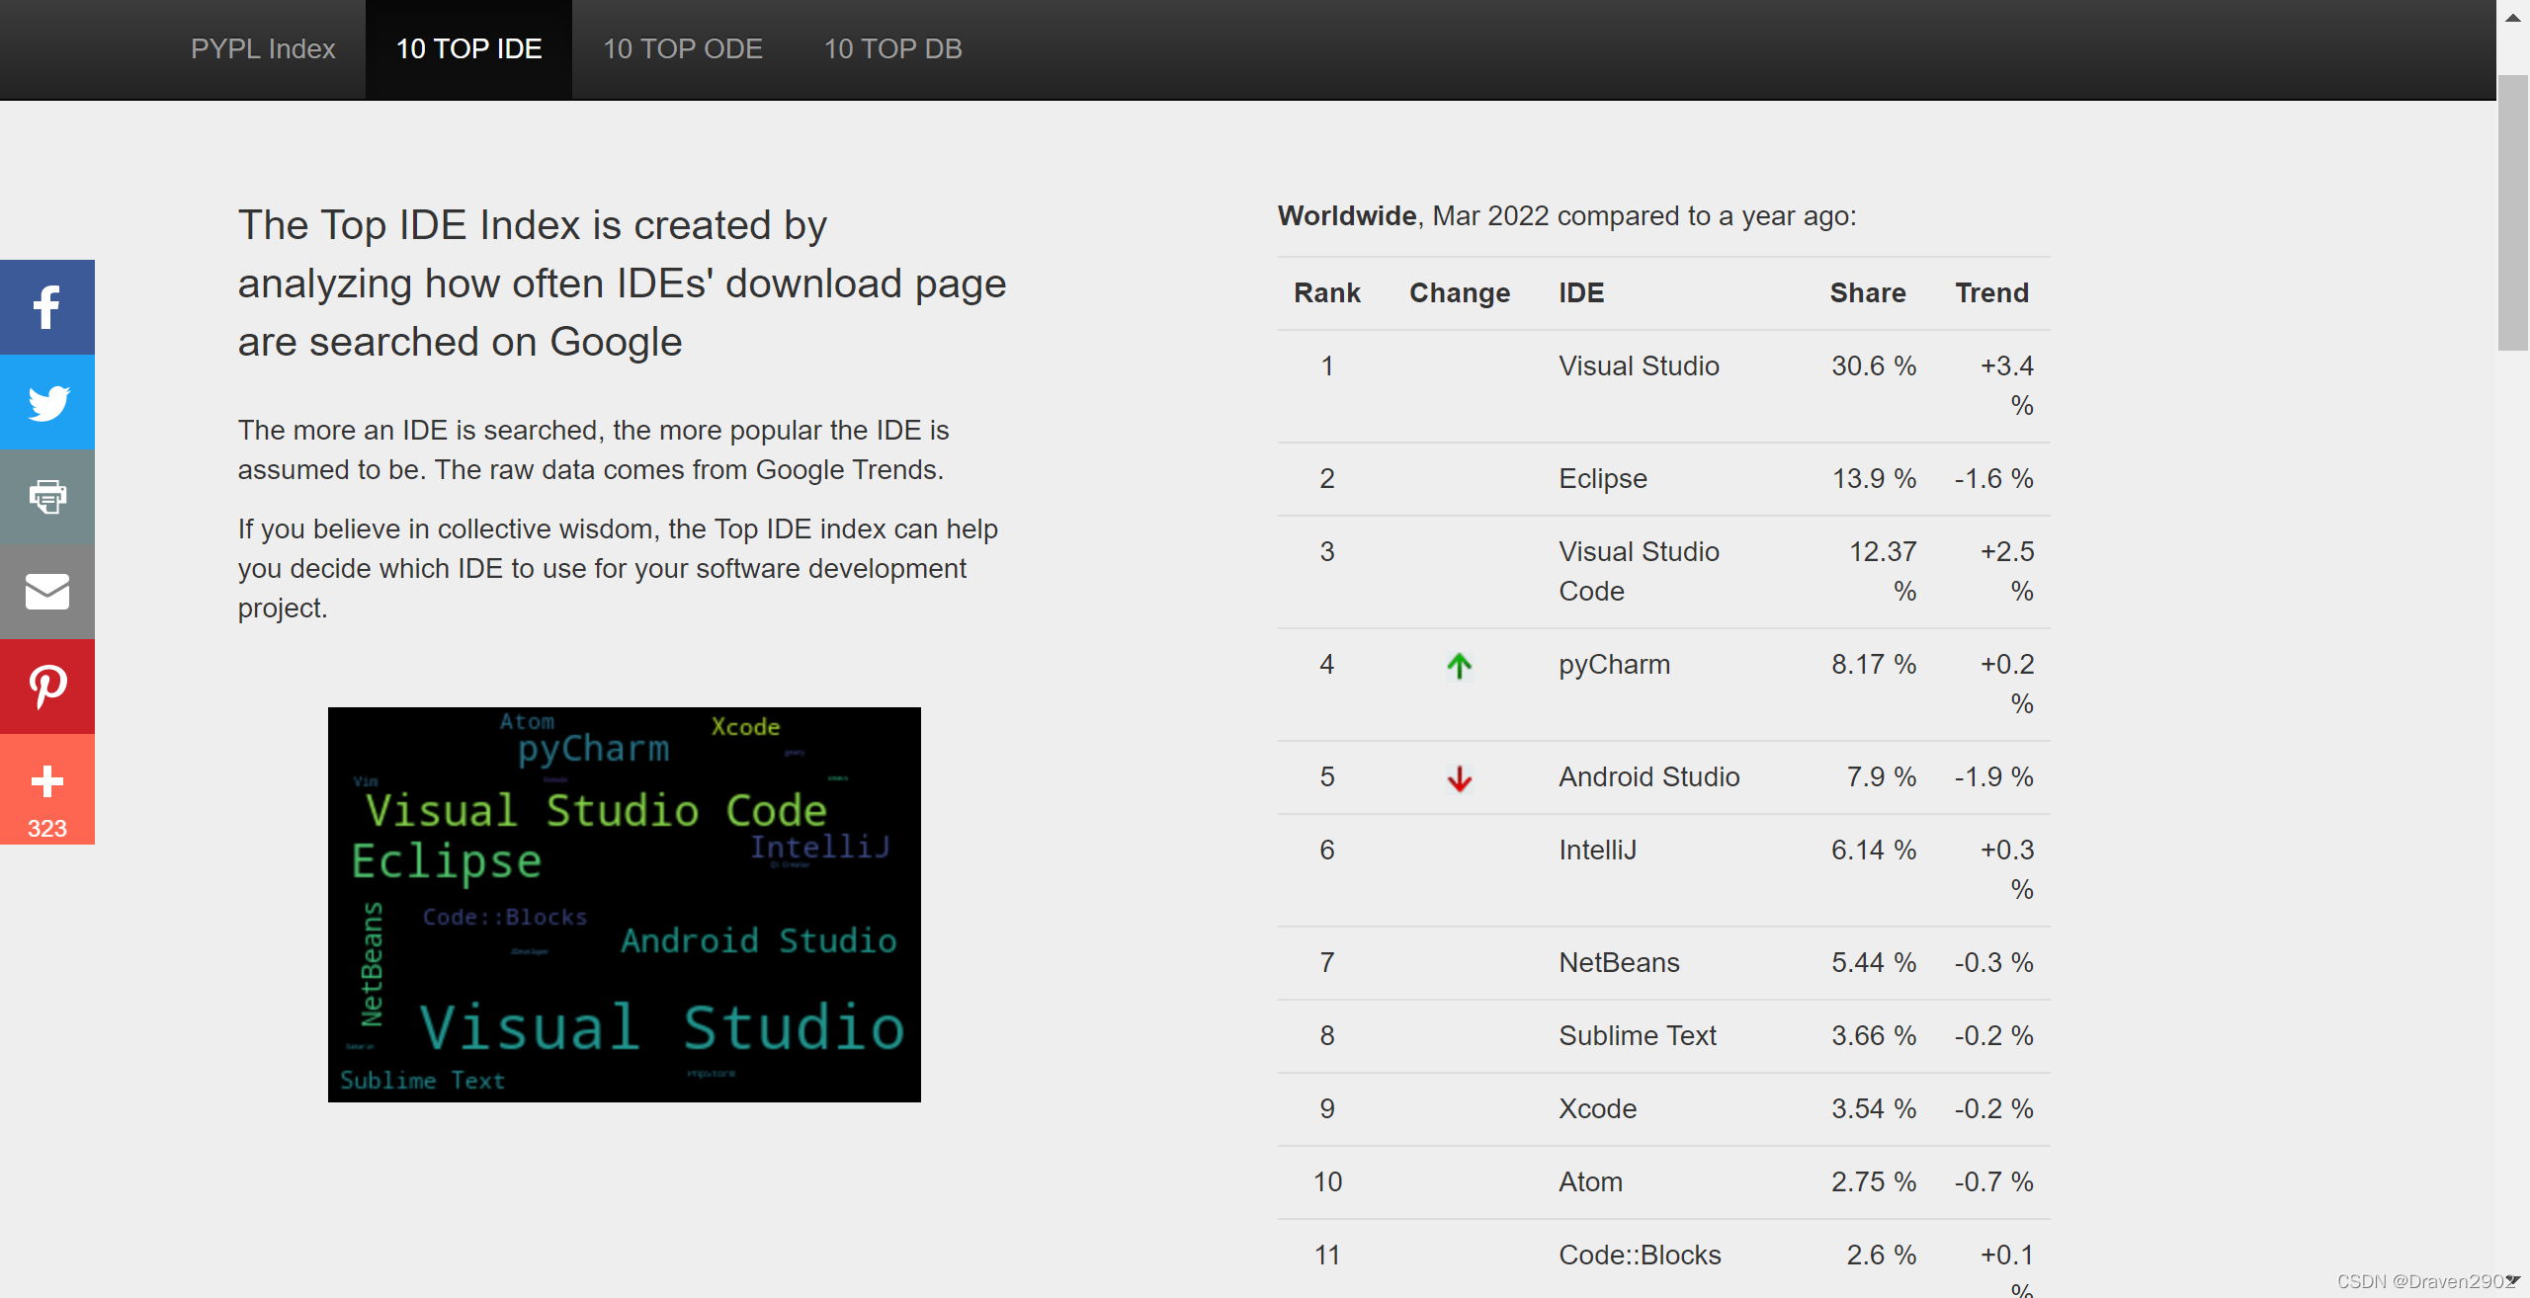This screenshot has height=1298, width=2530.
Task: Pin page on Pinterest
Action: pos(46,687)
